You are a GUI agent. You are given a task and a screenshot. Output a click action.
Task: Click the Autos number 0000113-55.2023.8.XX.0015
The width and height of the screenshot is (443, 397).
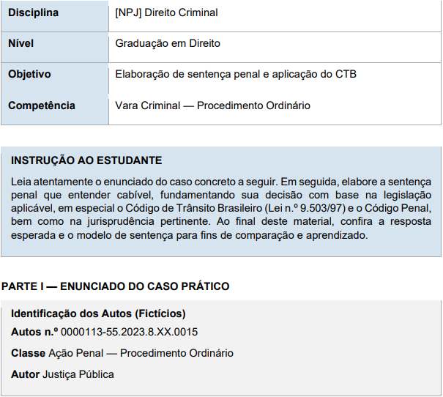pyautogui.click(x=129, y=332)
